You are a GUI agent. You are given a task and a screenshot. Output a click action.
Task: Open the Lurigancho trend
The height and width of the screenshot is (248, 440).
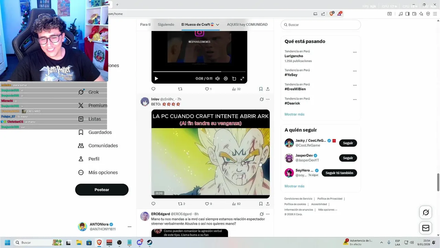click(294, 56)
